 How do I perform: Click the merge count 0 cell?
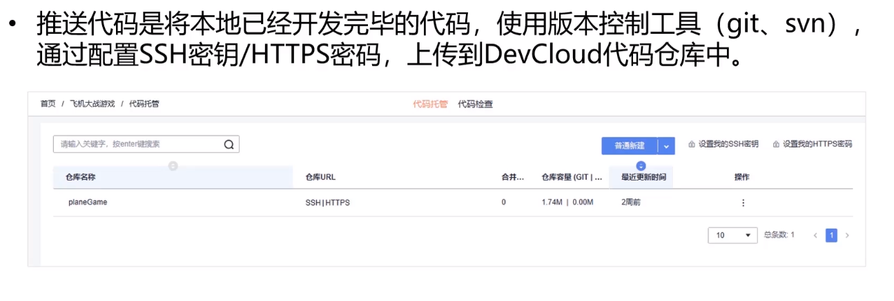[x=504, y=203]
